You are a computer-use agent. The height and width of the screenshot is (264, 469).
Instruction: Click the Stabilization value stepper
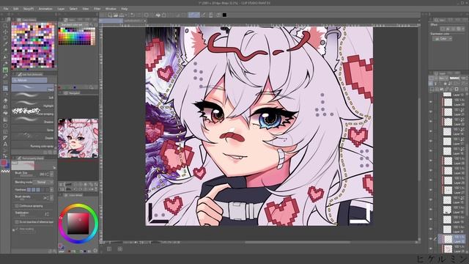tap(47, 214)
